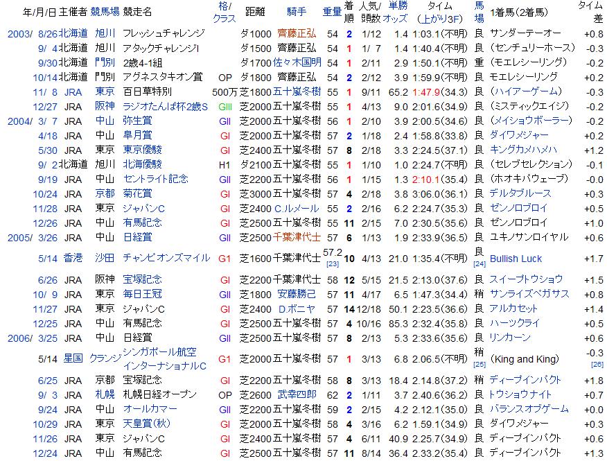Open the 日経賞 link in the 2005 3/26 row
The height and width of the screenshot is (461, 607).
(x=137, y=237)
